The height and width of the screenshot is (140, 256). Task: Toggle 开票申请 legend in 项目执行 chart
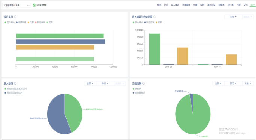tap(21, 22)
